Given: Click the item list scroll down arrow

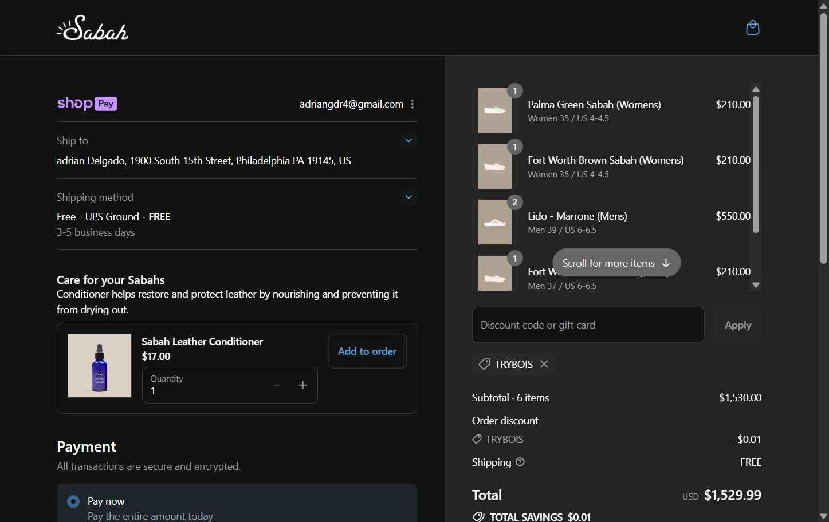Looking at the screenshot, I should 756,285.
